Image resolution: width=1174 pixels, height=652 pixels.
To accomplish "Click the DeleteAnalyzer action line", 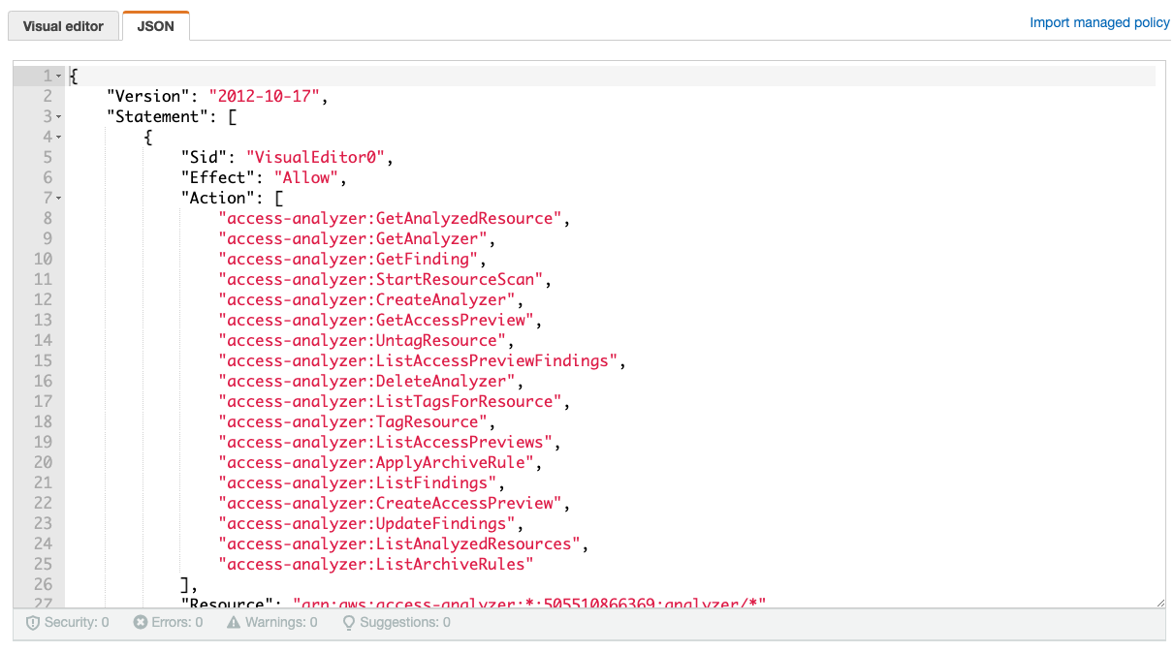I will tap(367, 381).
